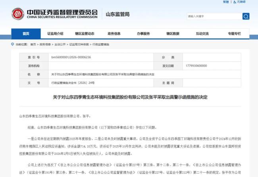
Task: Click the paragraph starting 公司上述行为违反了
Action: pyautogui.click(x=130, y=169)
